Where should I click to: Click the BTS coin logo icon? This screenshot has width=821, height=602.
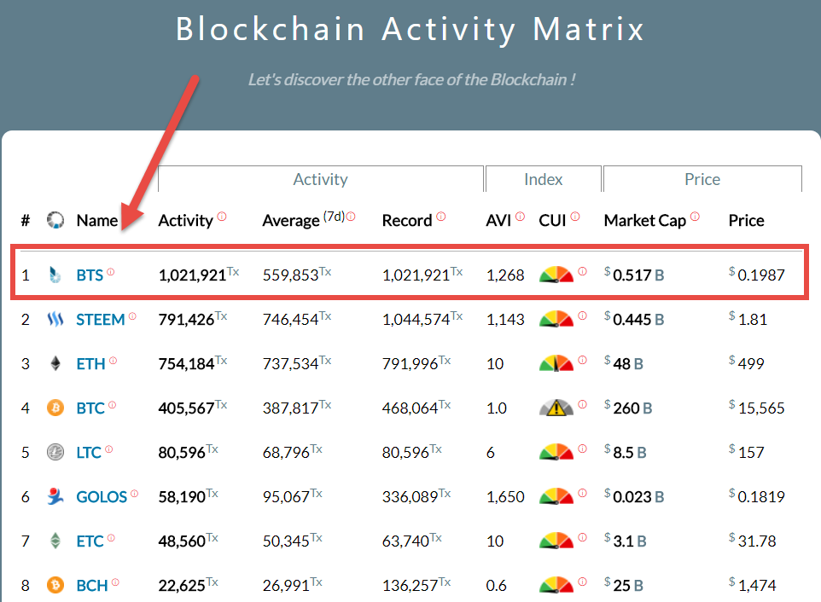(x=55, y=275)
